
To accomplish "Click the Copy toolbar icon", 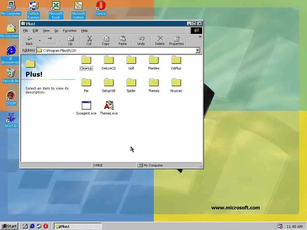I will click(106, 39).
